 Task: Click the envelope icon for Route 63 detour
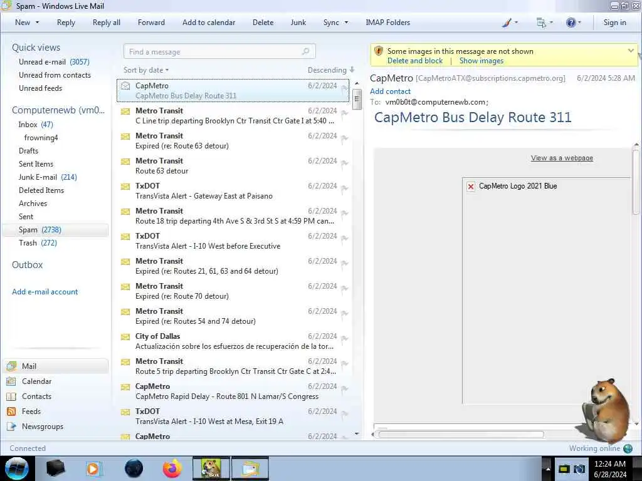(x=125, y=161)
